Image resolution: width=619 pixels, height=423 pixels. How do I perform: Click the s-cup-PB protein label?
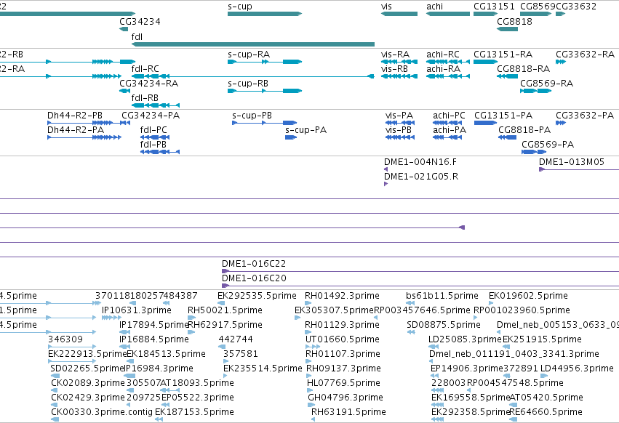(x=252, y=116)
